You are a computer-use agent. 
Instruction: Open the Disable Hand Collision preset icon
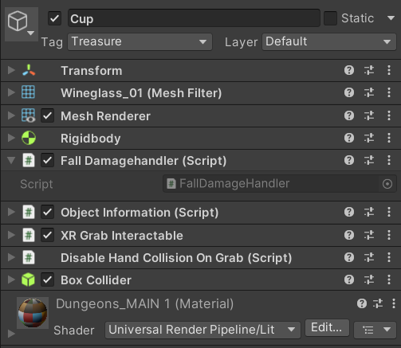pyautogui.click(x=369, y=257)
